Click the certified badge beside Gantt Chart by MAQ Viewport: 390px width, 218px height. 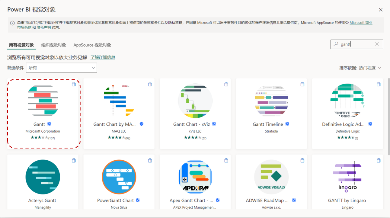[x=141, y=124]
